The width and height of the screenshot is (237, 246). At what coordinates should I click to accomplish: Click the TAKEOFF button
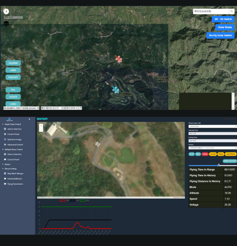coord(13,77)
